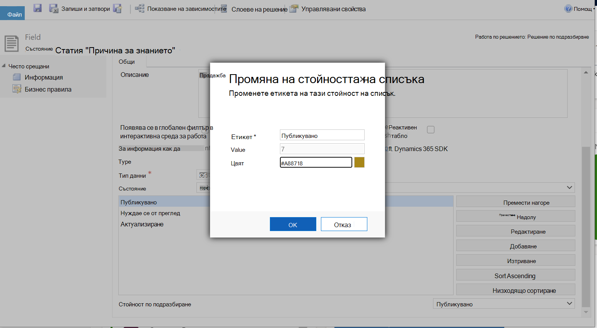This screenshot has width=597, height=328.
Task: Click the Save and Close icon
Action: pos(54,8)
